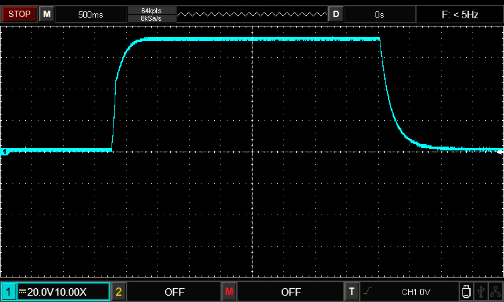Viewport: 504px width, 302px height.
Task: Select the M timebase icon in top bar
Action: (x=47, y=14)
